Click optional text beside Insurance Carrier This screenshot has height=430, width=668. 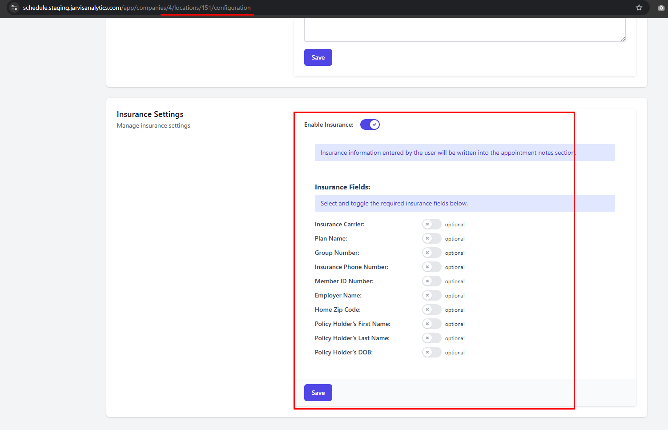(455, 225)
